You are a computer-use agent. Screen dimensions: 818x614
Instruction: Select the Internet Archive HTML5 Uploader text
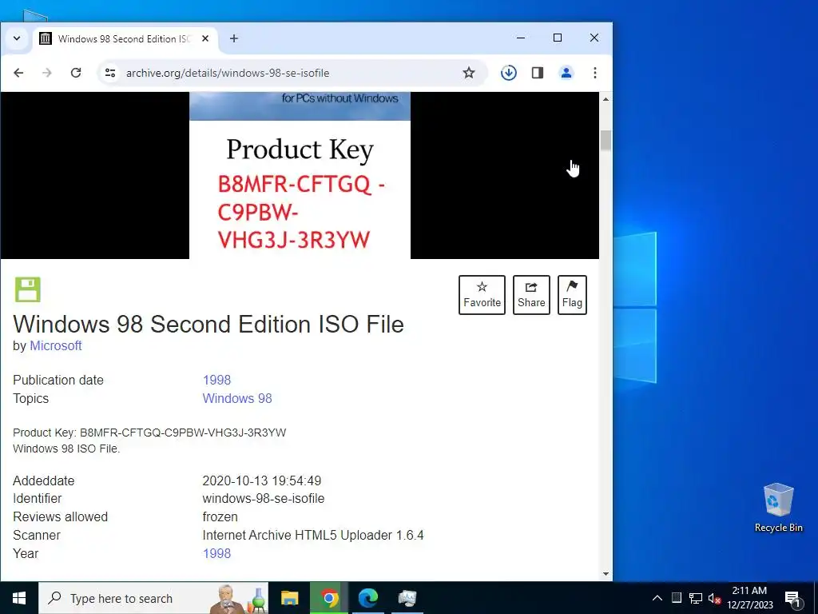pos(313,535)
